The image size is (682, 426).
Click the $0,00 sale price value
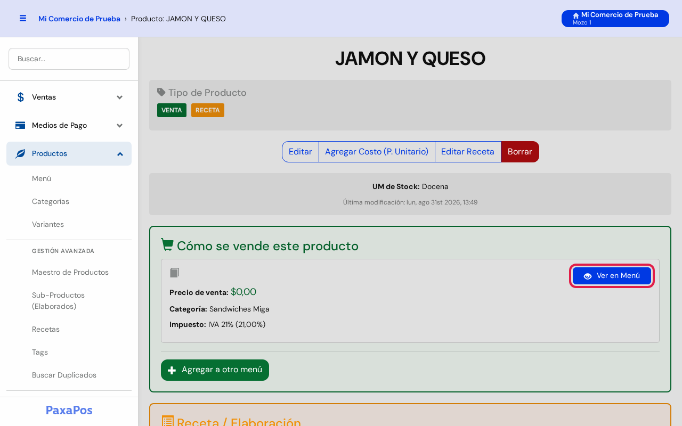[x=243, y=292]
